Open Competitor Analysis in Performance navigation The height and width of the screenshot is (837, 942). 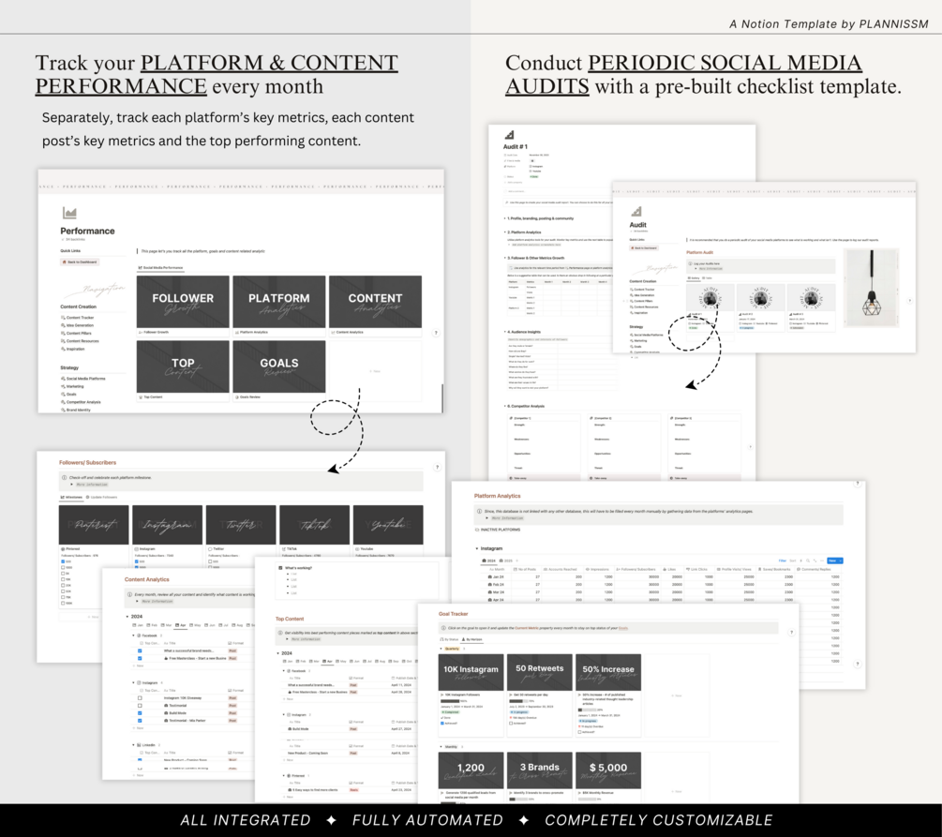coord(82,402)
